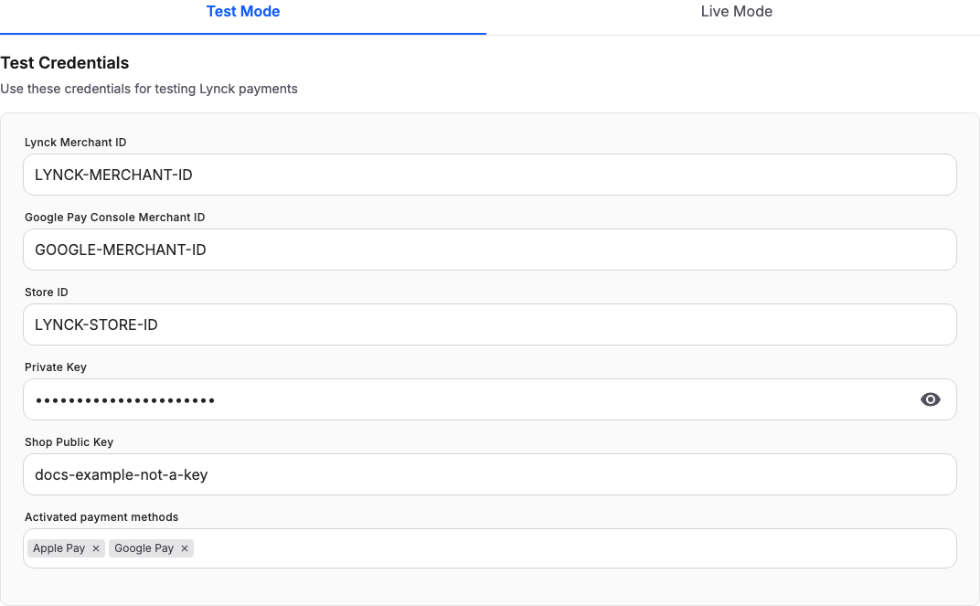Select the Apple Pay tag label
This screenshot has height=606, width=980.
(x=59, y=548)
